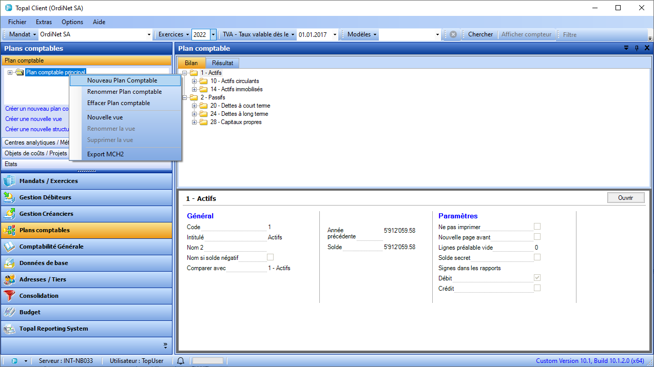Open the Consolidation funnel icon
The height and width of the screenshot is (367, 654).
[x=10, y=296]
